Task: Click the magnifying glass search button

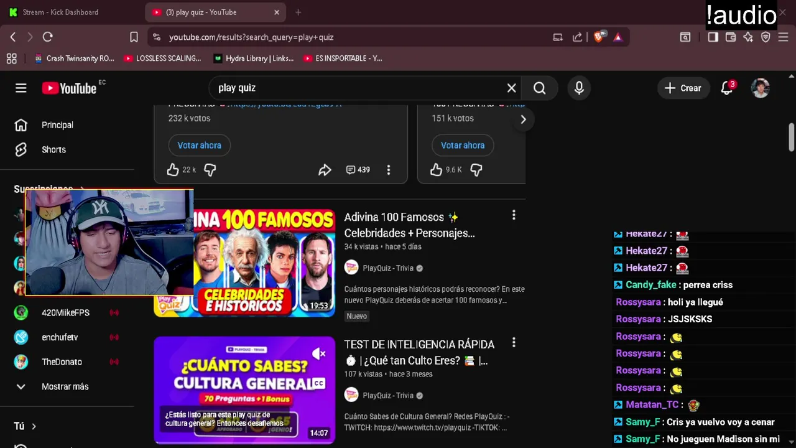Action: coord(539,88)
